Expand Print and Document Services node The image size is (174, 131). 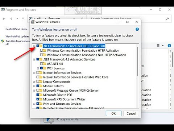[x=34, y=104]
